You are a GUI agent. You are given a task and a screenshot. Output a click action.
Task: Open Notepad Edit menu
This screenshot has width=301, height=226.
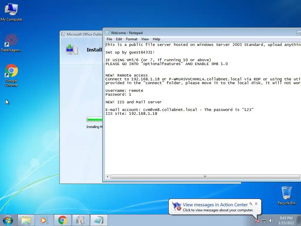click(x=119, y=39)
